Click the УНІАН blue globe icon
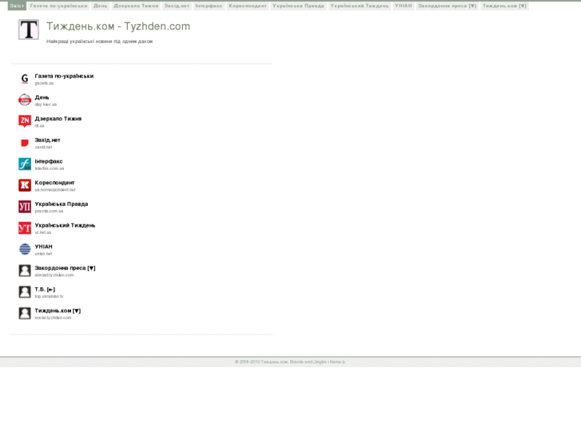Image resolution: width=581 pixels, height=435 pixels. tap(25, 249)
